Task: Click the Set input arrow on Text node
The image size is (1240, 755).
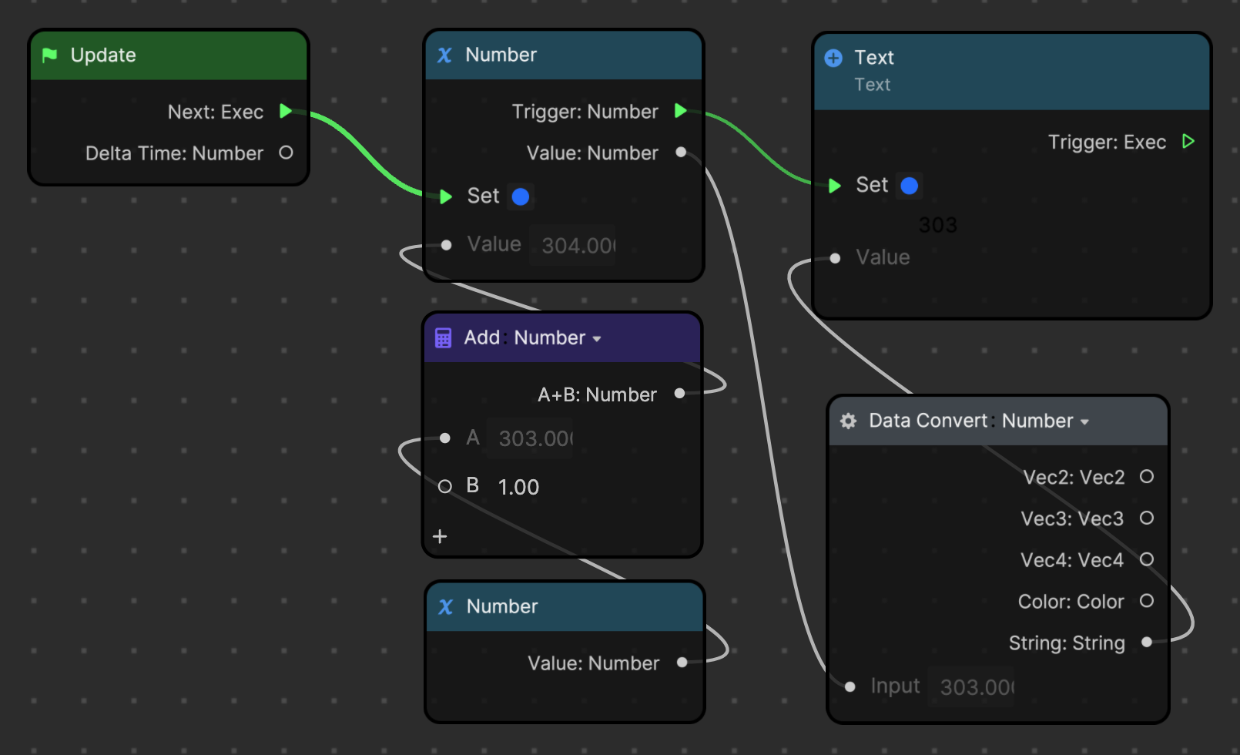Action: 834,185
